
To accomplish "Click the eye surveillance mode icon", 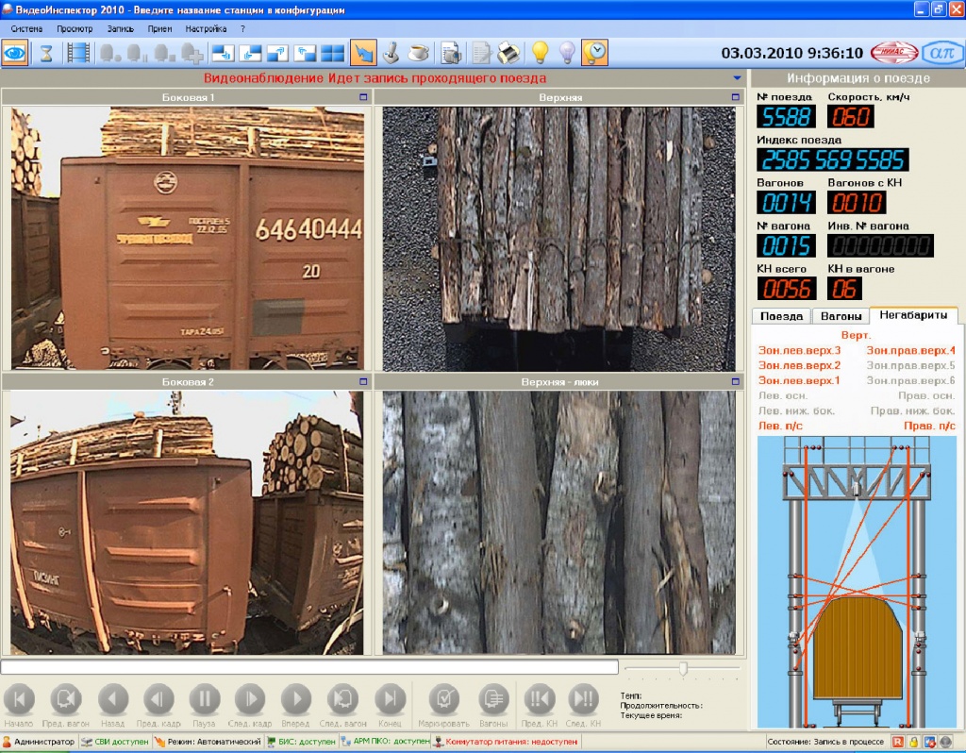I will (x=15, y=53).
